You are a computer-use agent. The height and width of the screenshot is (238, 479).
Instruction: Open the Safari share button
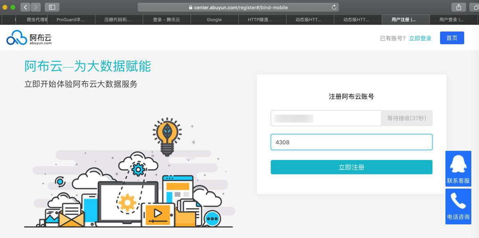pos(459,7)
